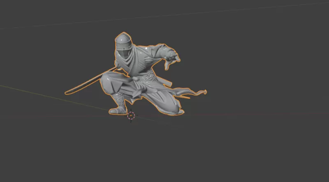This screenshot has height=182, width=329.
Task: Select the ninja model by its helmet
Action: coord(123,40)
